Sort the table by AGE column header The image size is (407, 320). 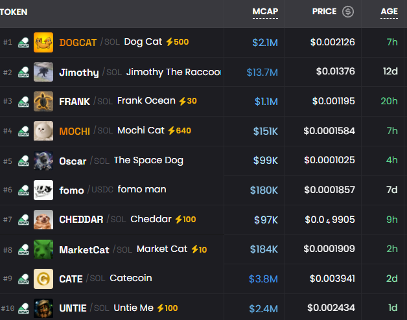point(389,12)
